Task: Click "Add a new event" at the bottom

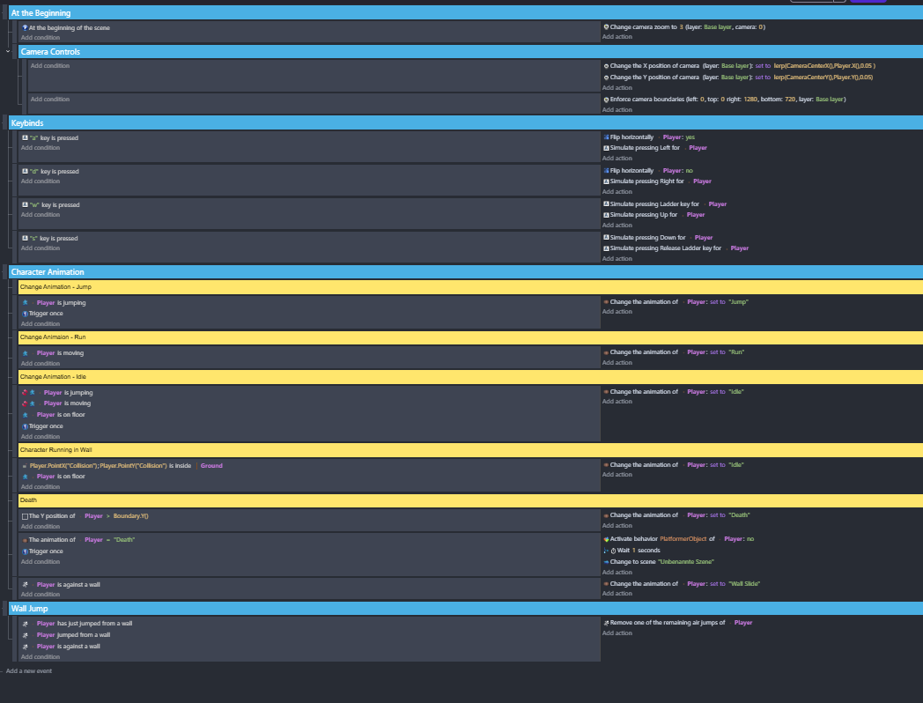Action: point(29,671)
